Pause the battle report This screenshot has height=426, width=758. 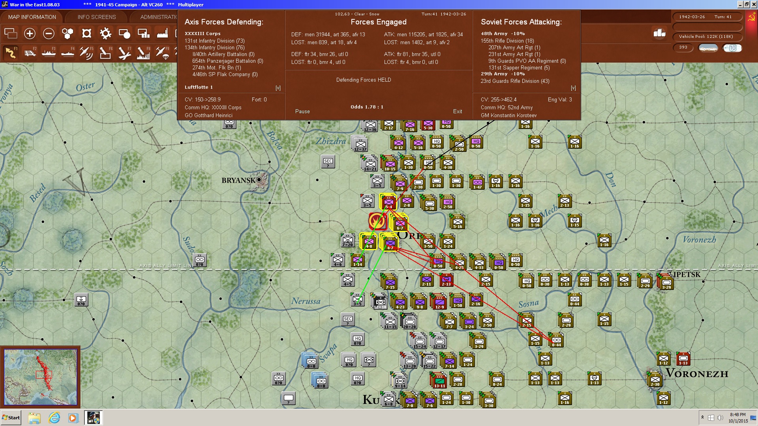[x=302, y=112]
